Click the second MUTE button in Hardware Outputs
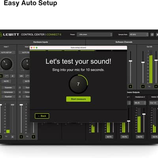The image size is (158, 158). tap(124, 137)
